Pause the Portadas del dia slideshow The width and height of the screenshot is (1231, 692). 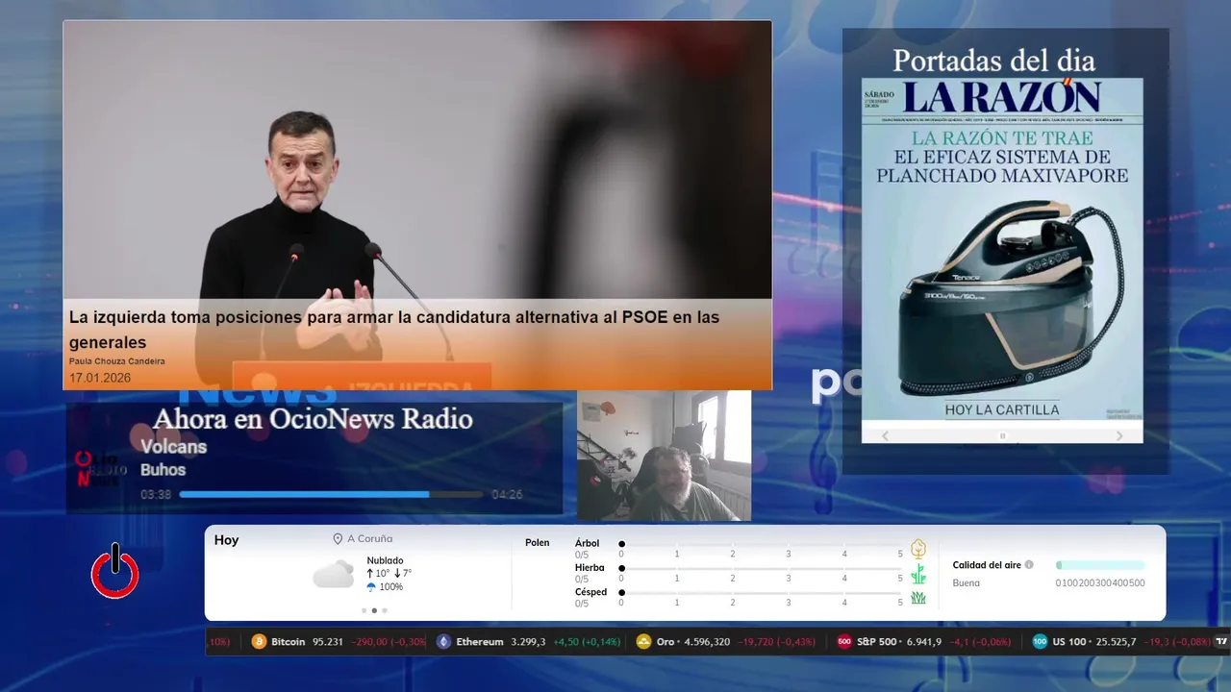tap(1002, 435)
